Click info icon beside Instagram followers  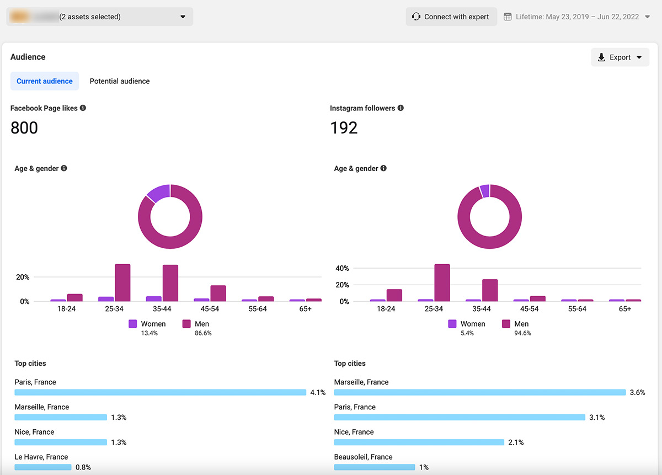pos(401,108)
